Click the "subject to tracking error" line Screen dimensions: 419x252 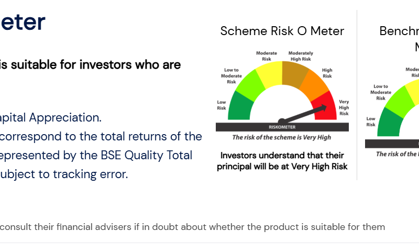pyautogui.click(x=64, y=174)
